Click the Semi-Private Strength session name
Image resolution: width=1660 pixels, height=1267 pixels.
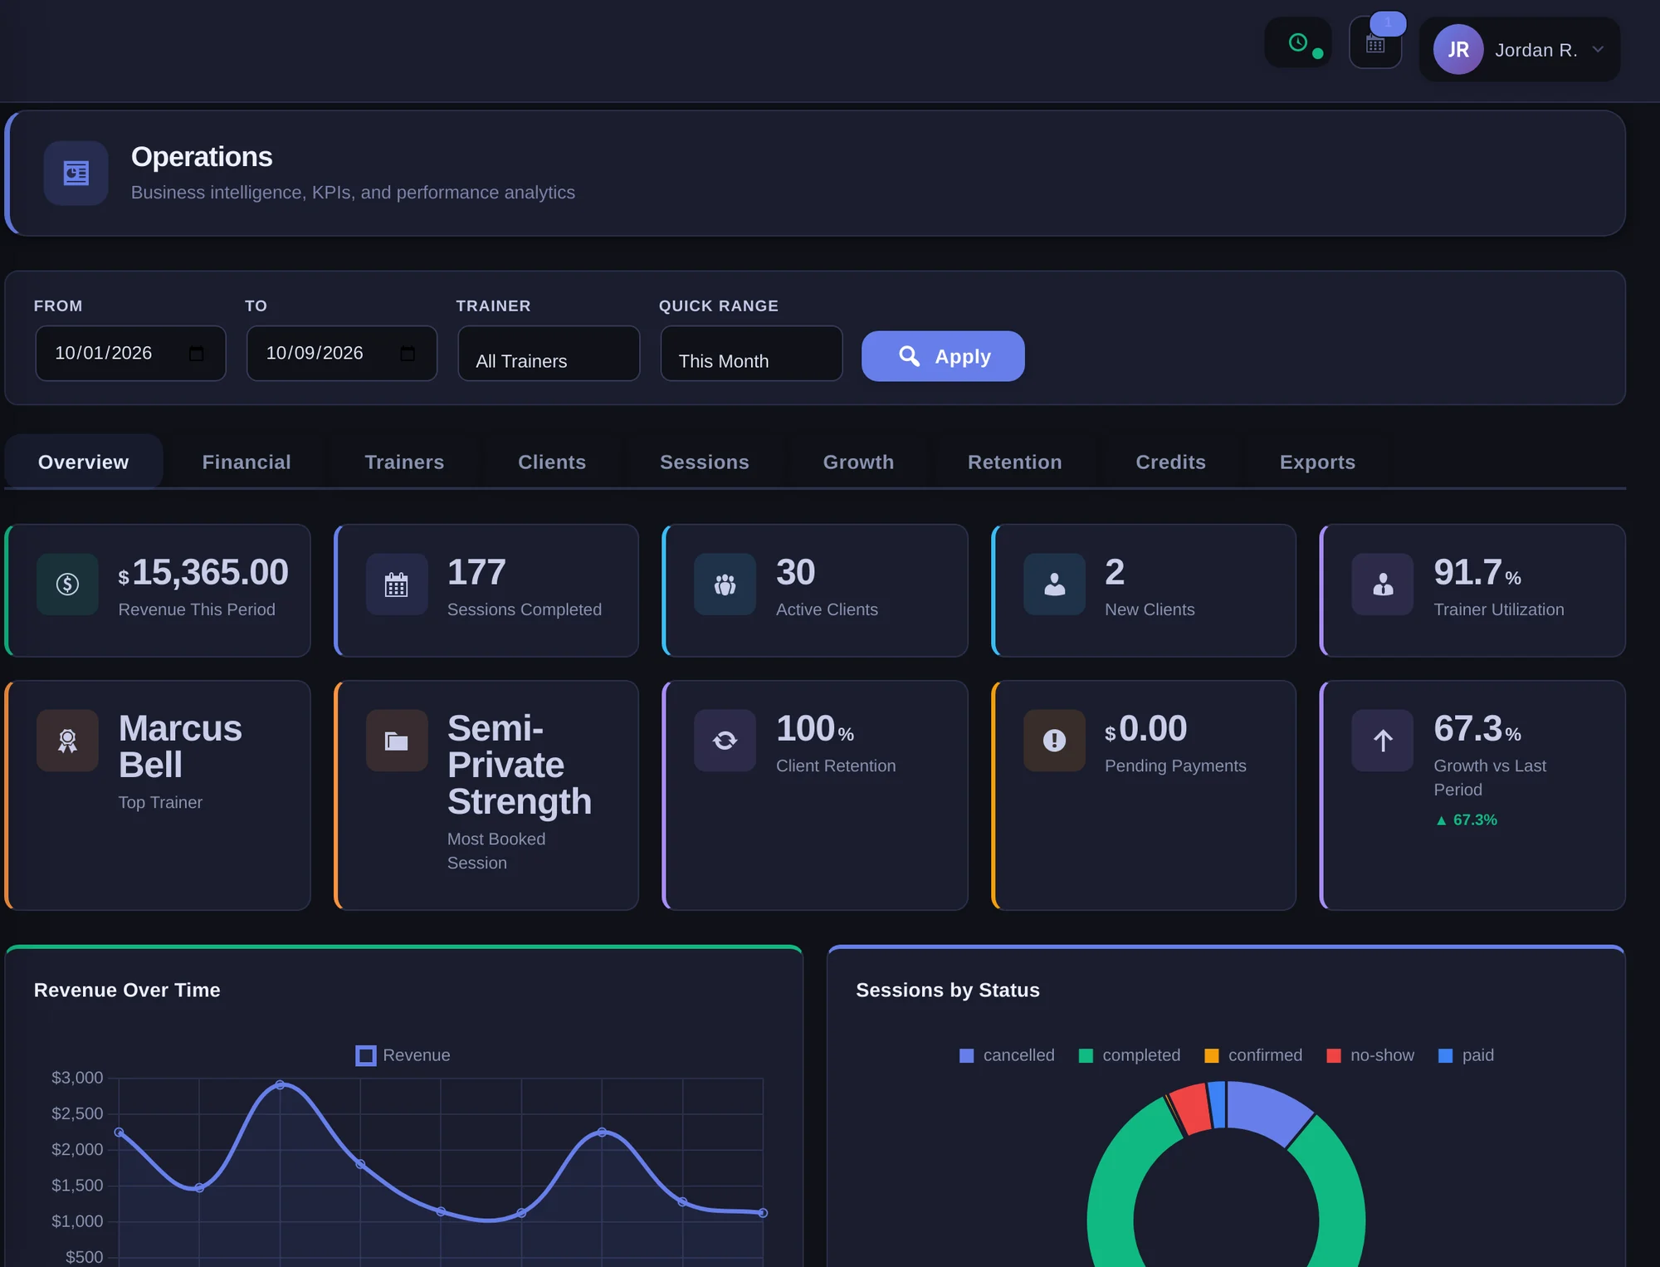pos(520,765)
